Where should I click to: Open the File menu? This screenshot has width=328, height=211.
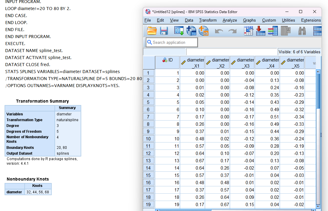pos(148,20)
